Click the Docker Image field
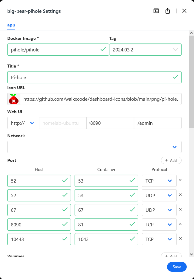Screen dimensions: 194x279 click(x=58, y=50)
